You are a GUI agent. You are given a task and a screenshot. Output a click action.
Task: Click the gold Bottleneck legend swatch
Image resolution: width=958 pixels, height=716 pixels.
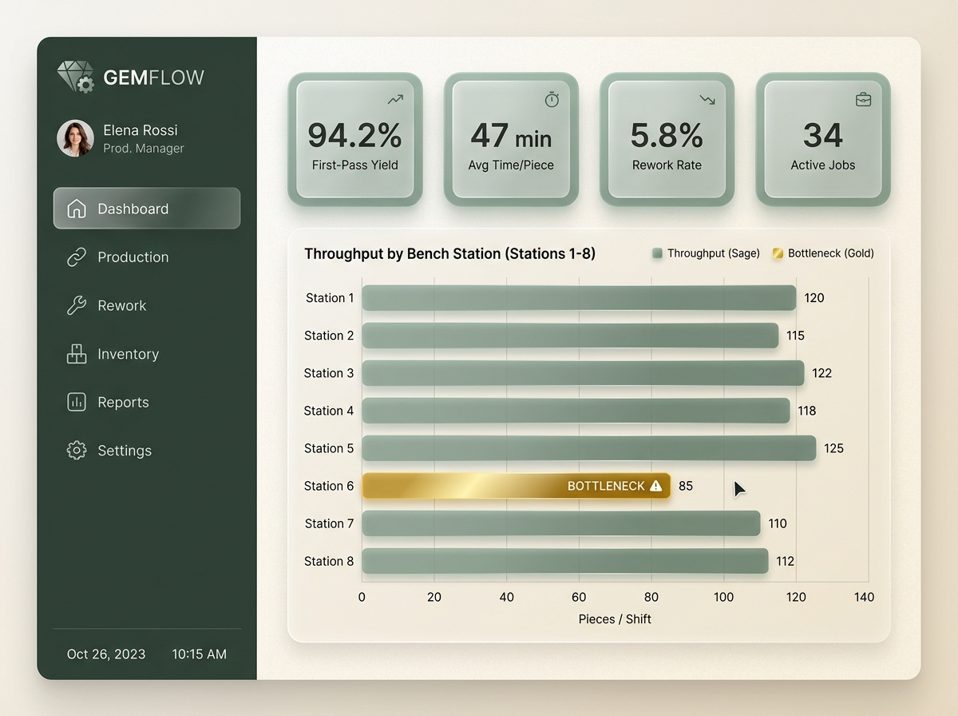(778, 253)
